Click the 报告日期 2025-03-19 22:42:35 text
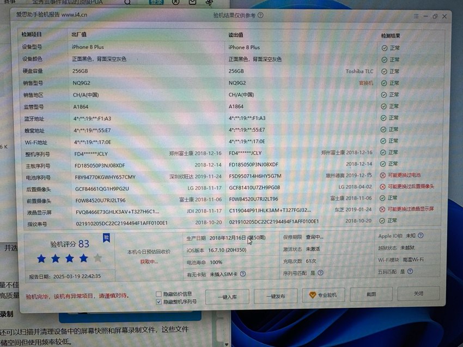Screen dimensions: 463x347 click(x=65, y=276)
